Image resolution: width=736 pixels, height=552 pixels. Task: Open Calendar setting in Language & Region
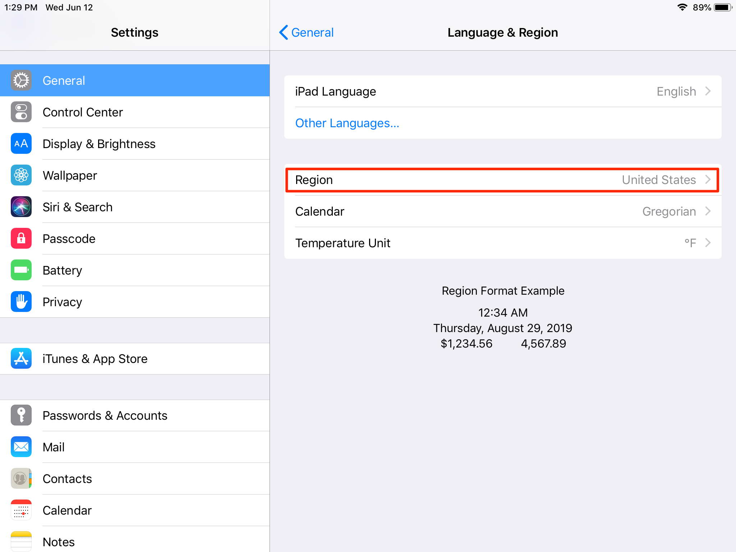click(x=503, y=211)
